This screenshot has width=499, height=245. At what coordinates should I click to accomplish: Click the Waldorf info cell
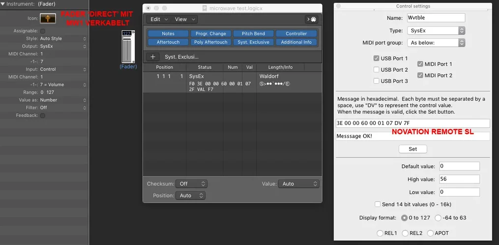point(269,76)
